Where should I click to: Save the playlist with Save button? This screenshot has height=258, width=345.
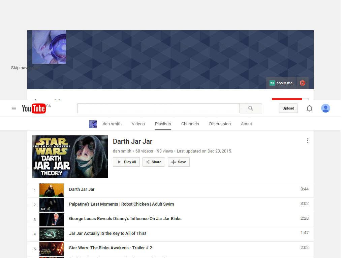coord(179,162)
